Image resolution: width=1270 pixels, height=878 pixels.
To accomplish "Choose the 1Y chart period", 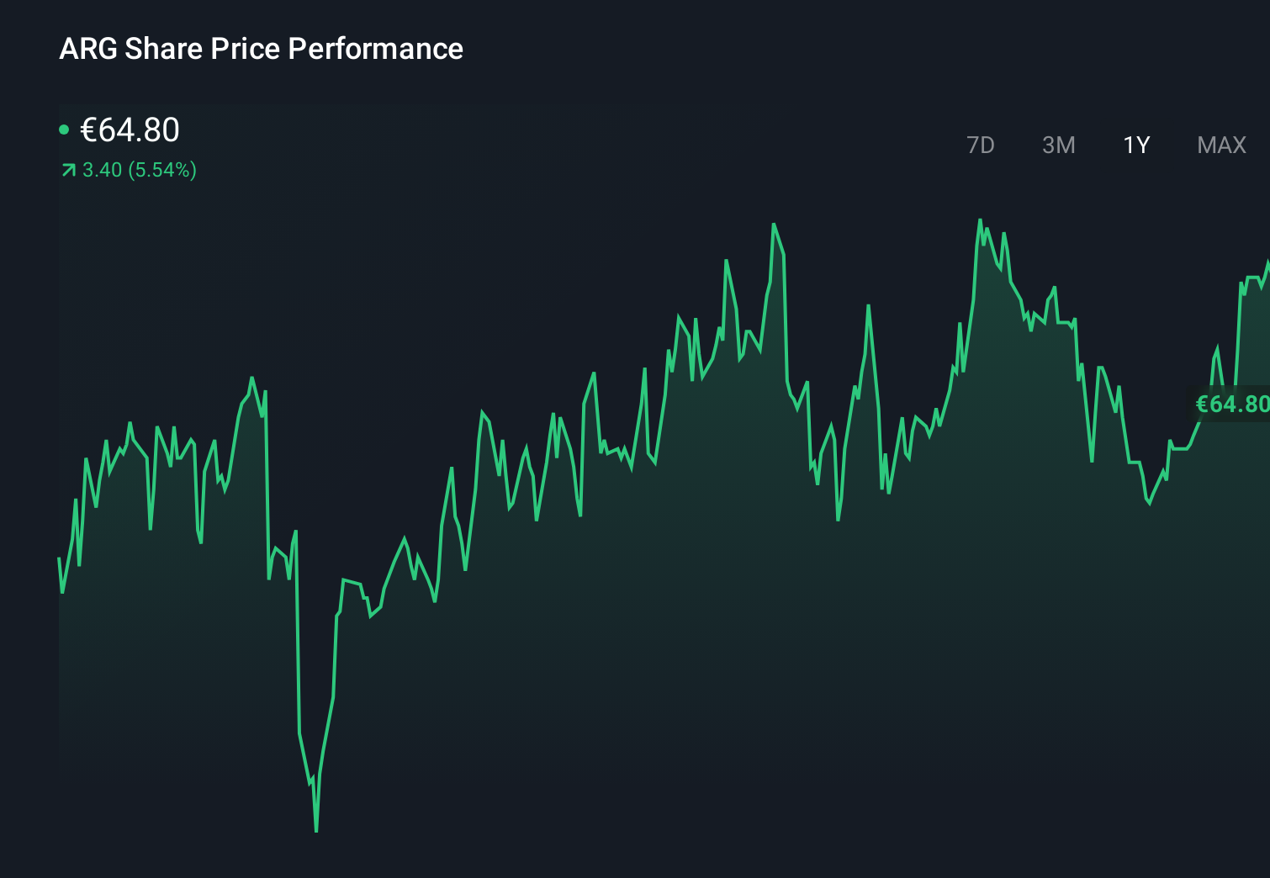I will (1136, 145).
